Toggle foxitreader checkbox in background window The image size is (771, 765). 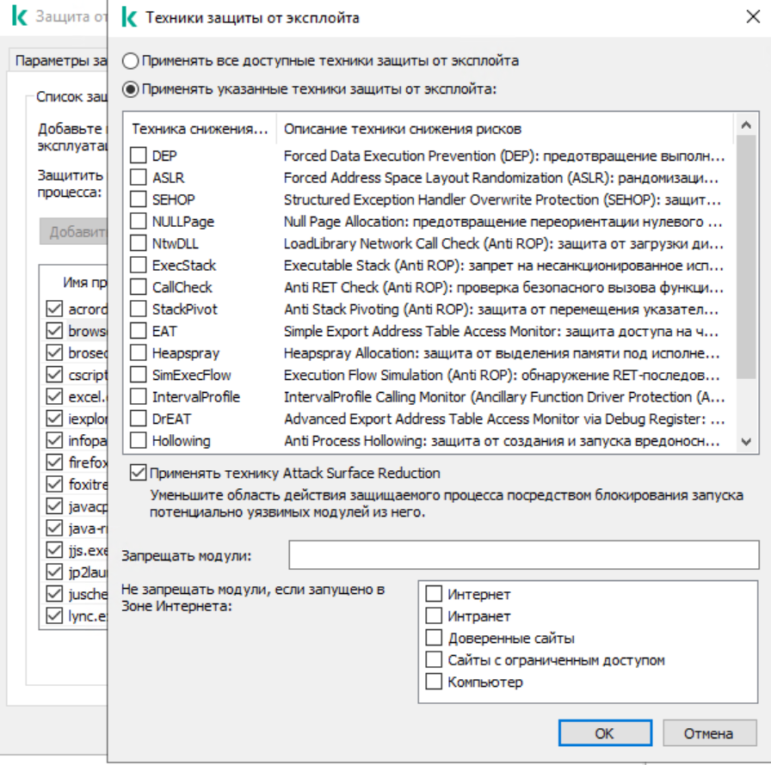click(54, 484)
